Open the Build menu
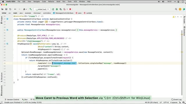This screenshot has width=186, height=104. tap(58, 1)
